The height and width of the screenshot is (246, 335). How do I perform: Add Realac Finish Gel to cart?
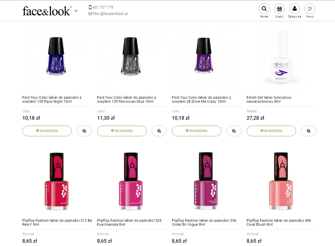271,131
